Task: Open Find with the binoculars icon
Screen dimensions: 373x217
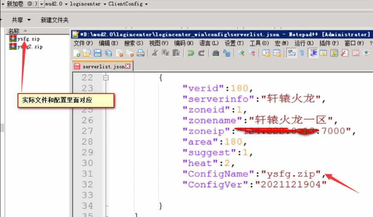Action: click(x=215, y=53)
